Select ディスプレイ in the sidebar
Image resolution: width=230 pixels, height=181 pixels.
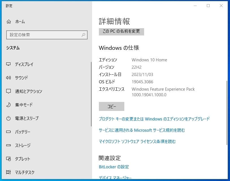coord(24,64)
